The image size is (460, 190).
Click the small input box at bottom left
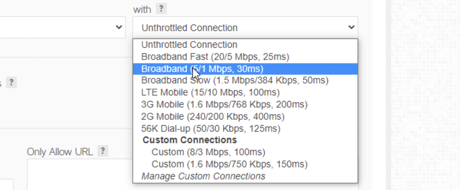6,184
